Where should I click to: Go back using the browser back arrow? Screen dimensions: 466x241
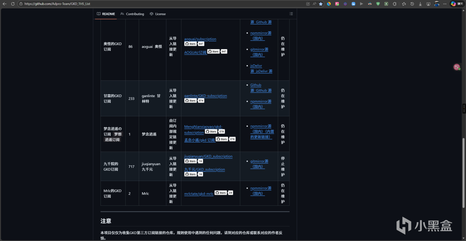point(5,4)
